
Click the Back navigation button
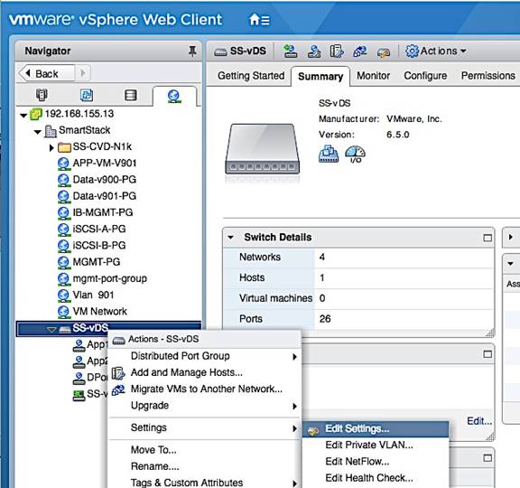(46, 73)
